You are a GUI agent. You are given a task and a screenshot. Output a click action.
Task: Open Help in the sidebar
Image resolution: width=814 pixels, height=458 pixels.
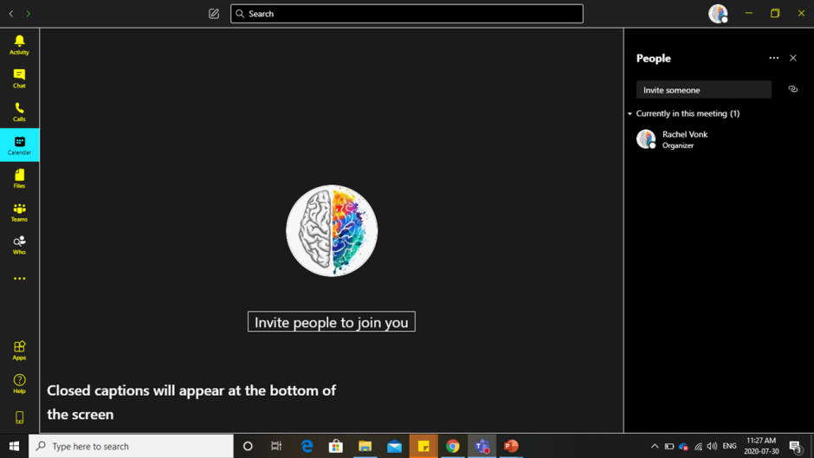click(x=19, y=384)
